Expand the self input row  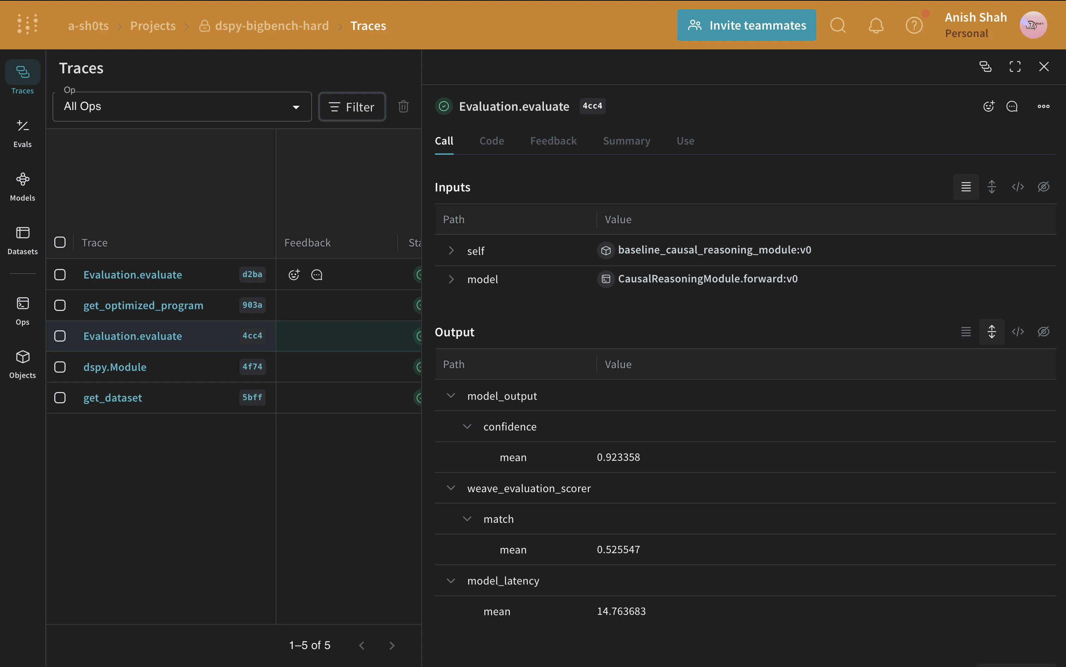[x=451, y=251]
